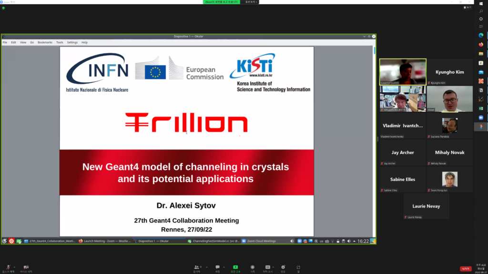Open Excel from right taskbar
The image size is (488, 274).
pos(481,108)
